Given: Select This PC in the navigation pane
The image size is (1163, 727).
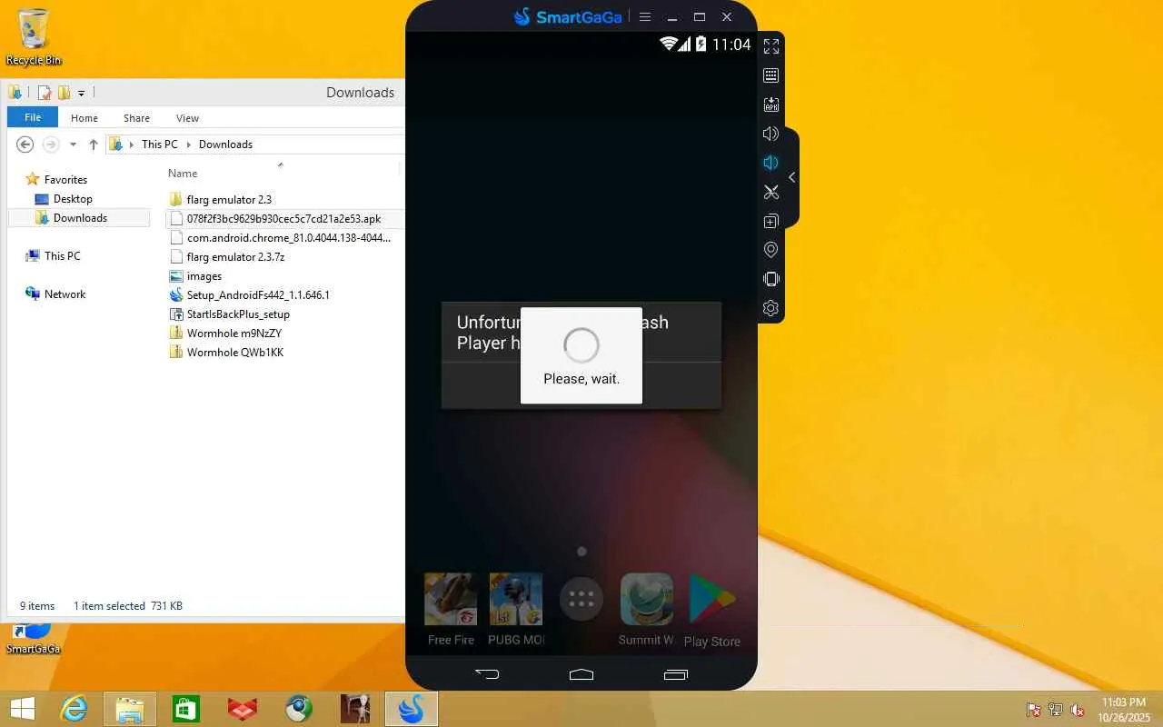Looking at the screenshot, I should click(x=62, y=256).
